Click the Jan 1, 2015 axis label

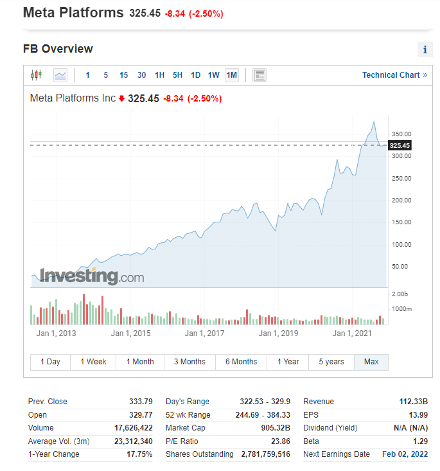coord(130,333)
